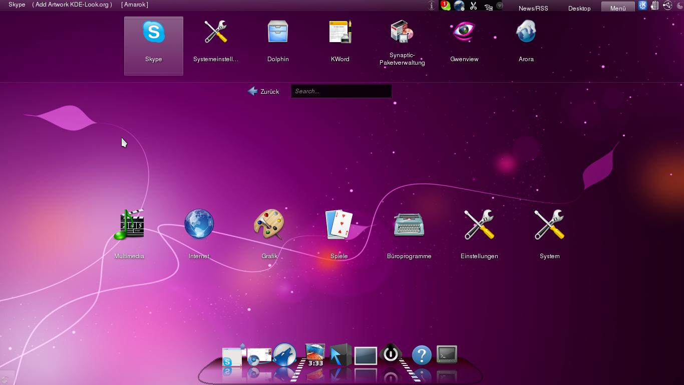Viewport: 684px width, 385px height.
Task: Launch KWord from favorites
Action: (340, 41)
